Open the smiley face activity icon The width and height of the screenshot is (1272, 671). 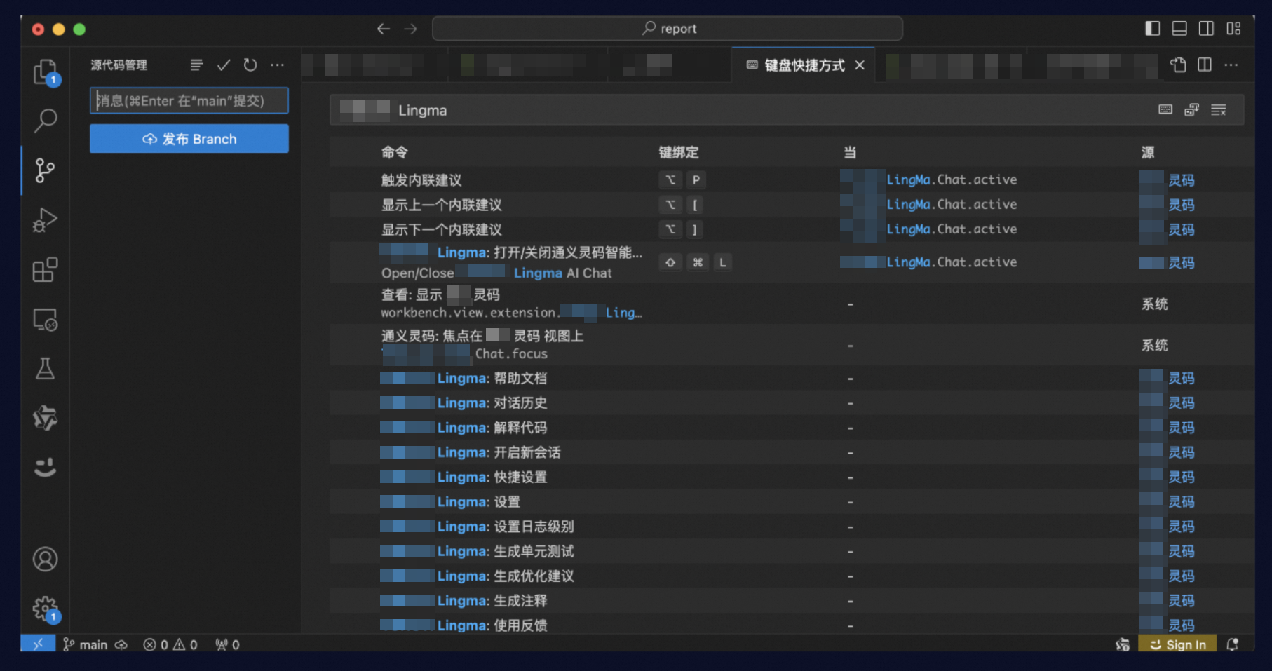[46, 468]
